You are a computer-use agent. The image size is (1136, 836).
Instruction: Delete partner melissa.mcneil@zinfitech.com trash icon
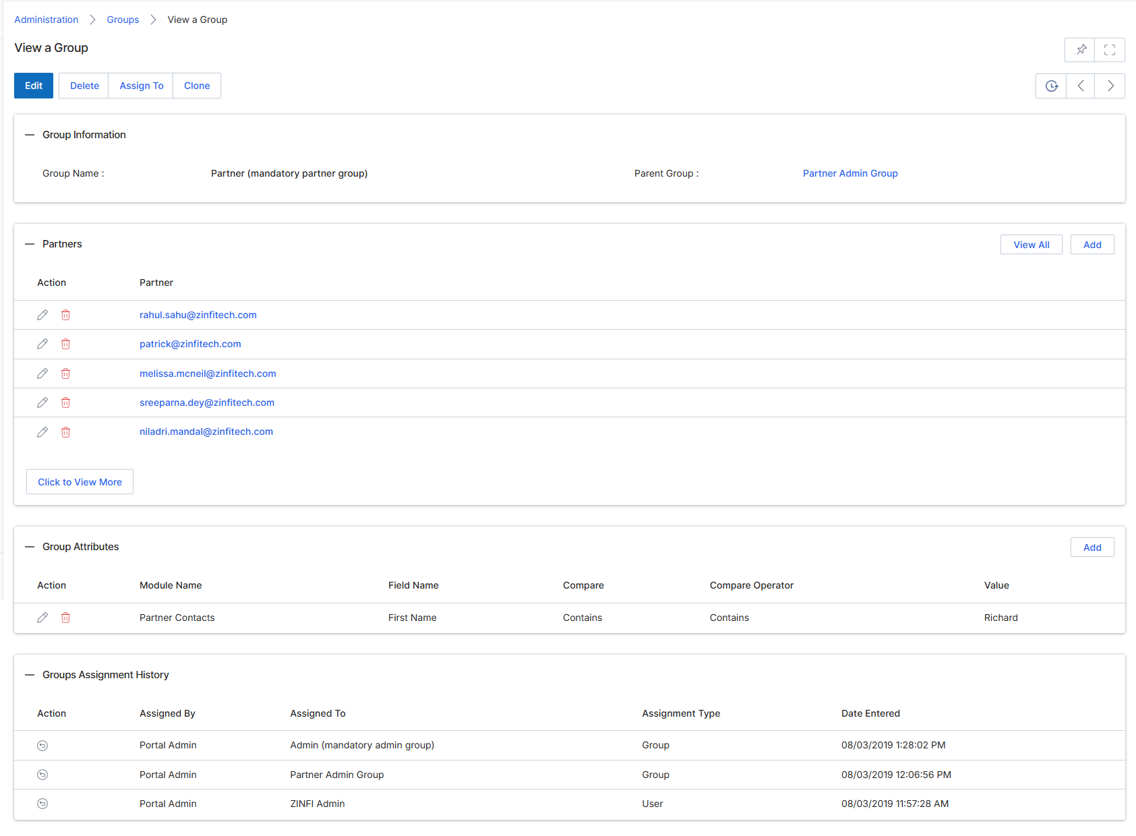click(65, 374)
